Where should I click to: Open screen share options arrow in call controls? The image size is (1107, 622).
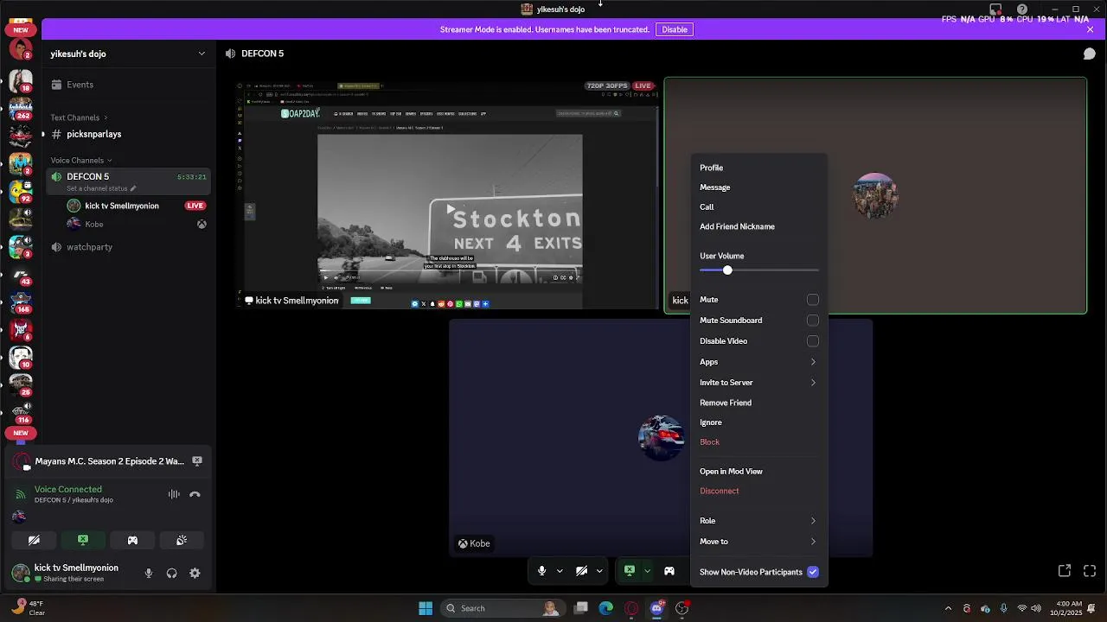pyautogui.click(x=647, y=570)
